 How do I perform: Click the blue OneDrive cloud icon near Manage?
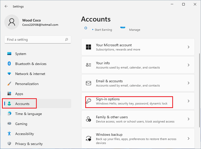tap(123, 27)
